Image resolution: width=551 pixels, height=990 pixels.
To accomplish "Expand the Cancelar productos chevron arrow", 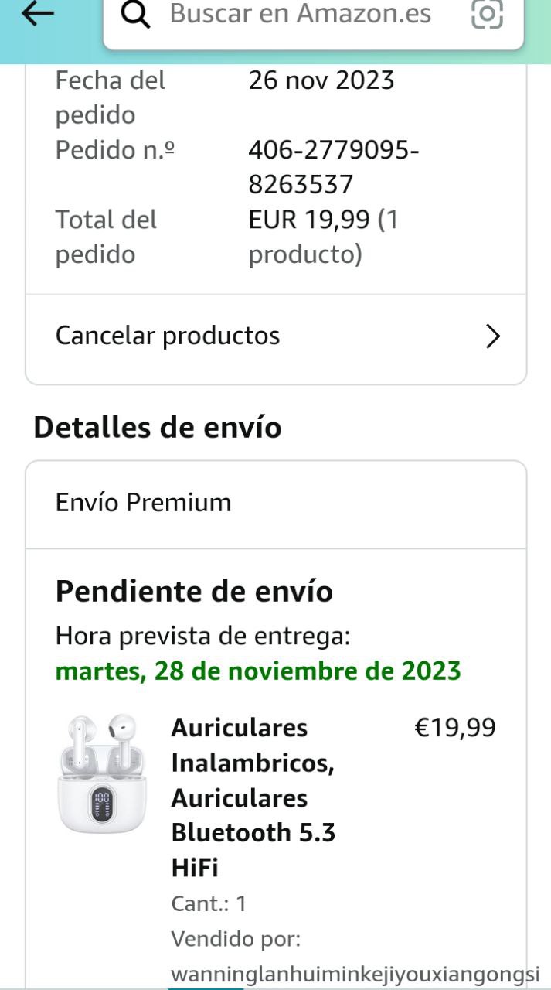I will [x=492, y=336].
